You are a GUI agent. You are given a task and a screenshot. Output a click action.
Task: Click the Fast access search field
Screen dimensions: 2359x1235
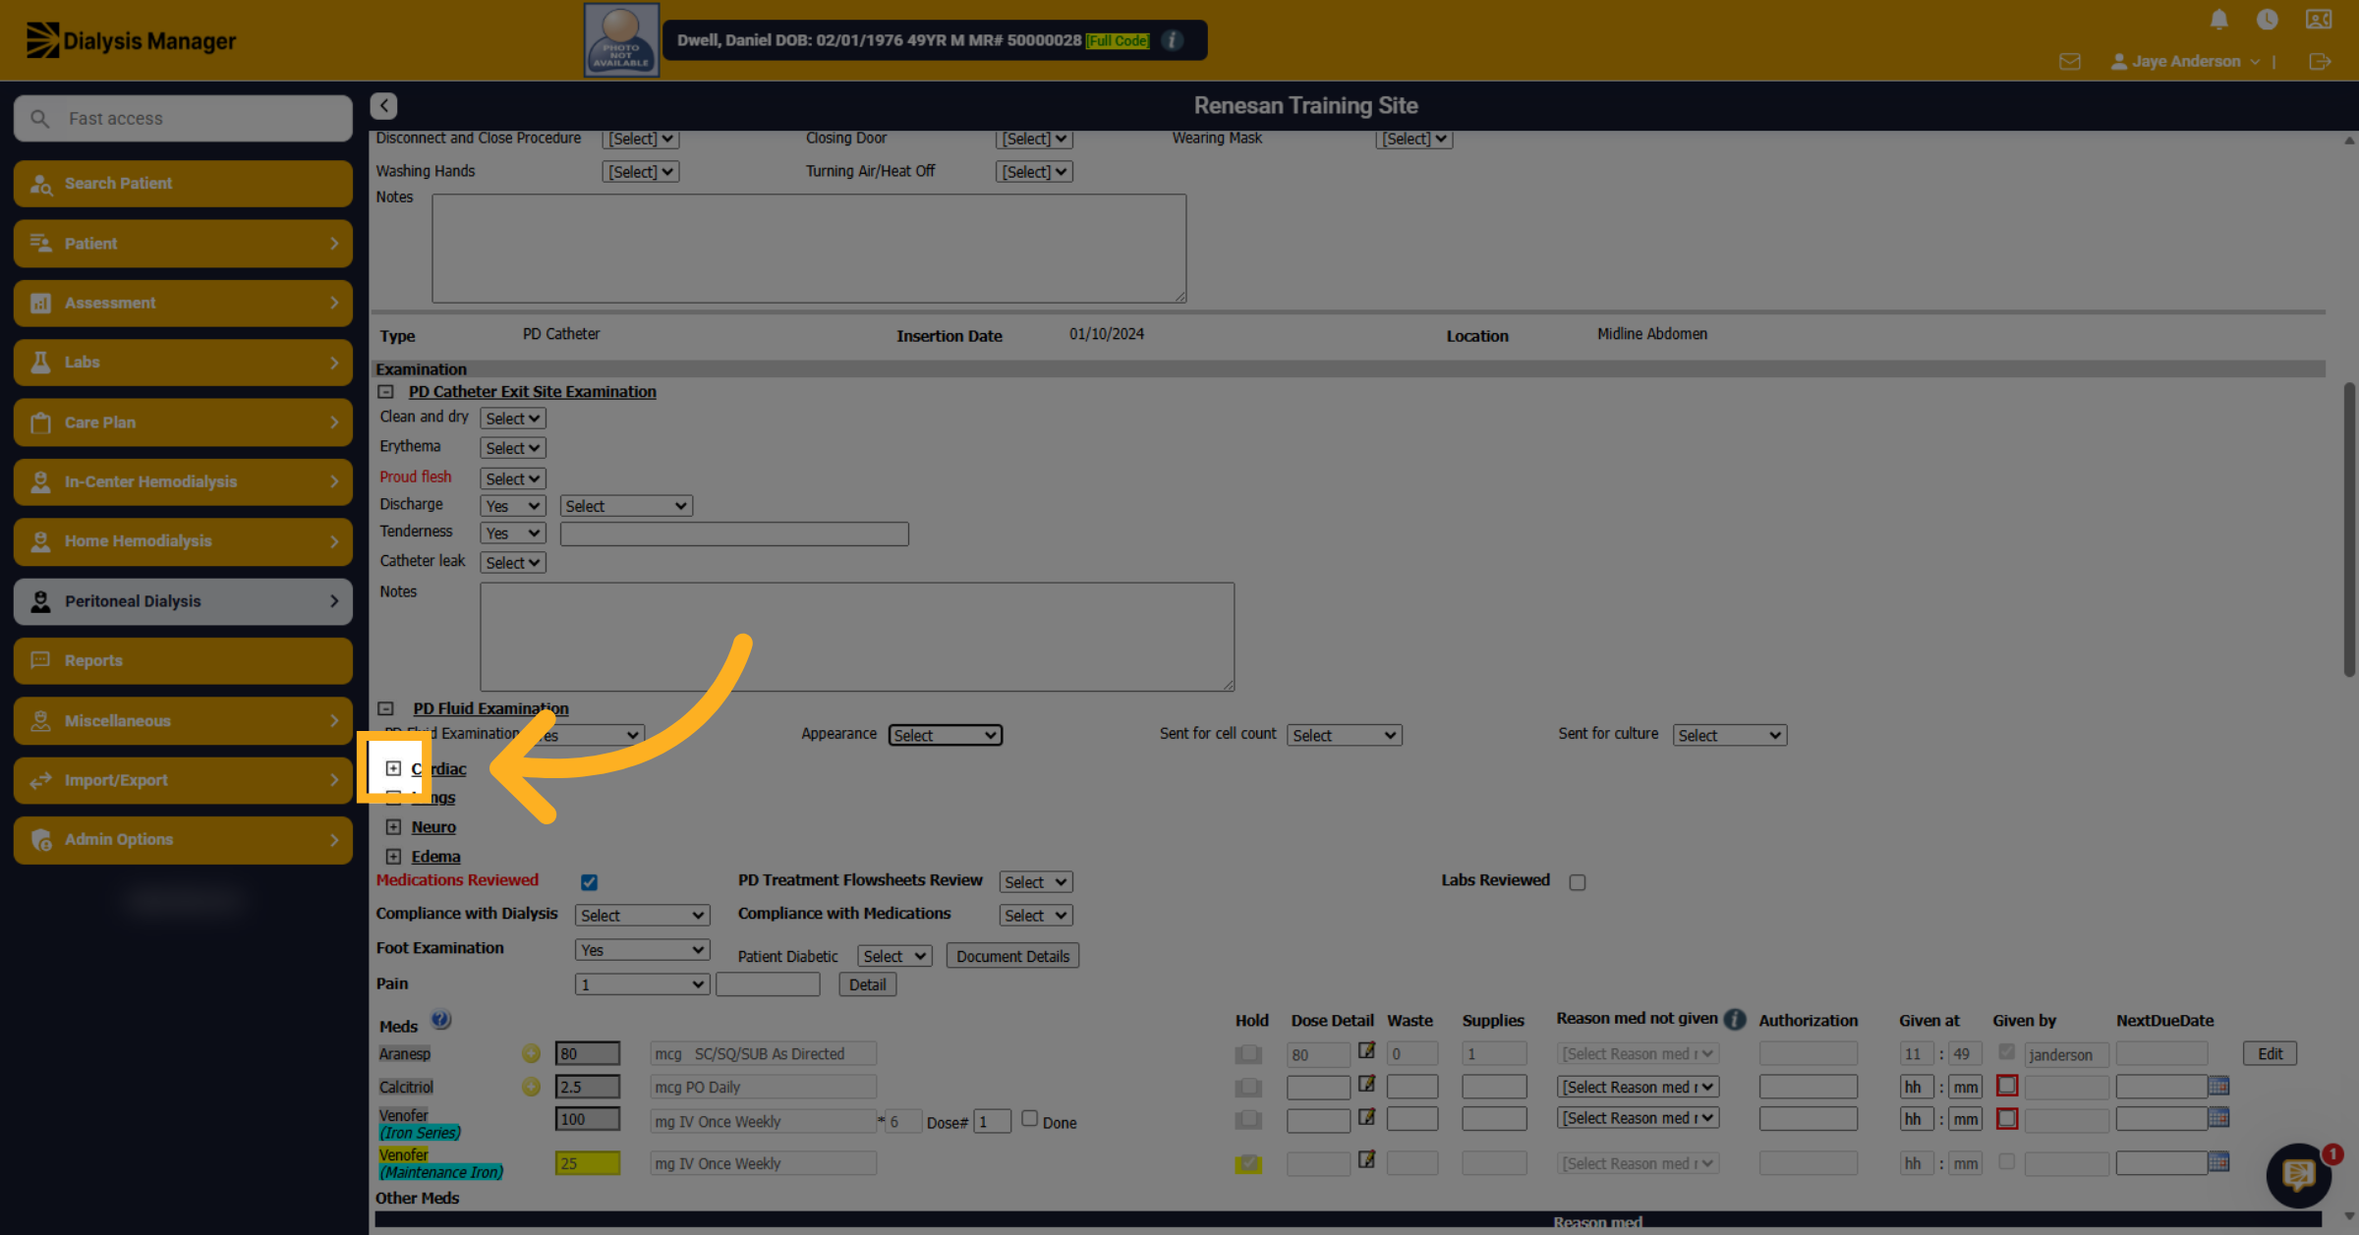click(x=183, y=119)
